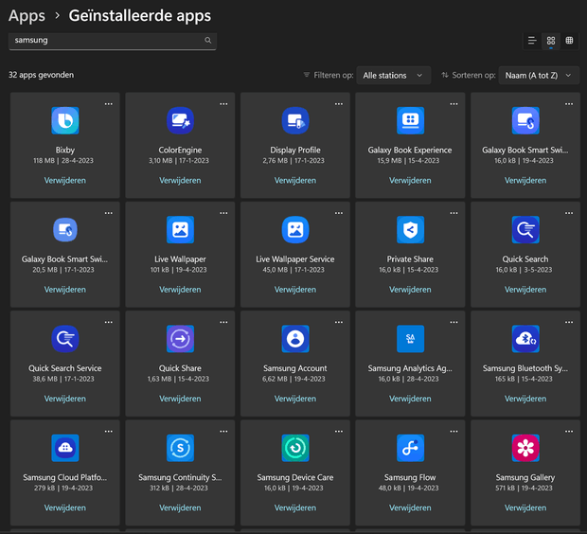Switch to table view layout
The width and height of the screenshot is (587, 534).
(x=569, y=41)
